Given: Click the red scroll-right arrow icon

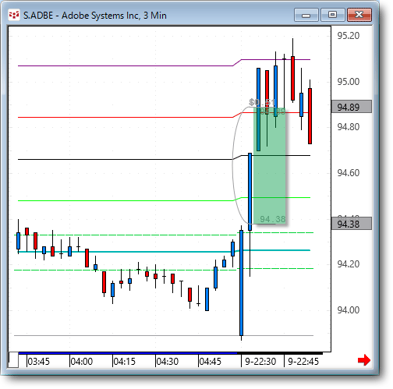Looking at the screenshot, I should click(x=364, y=360).
